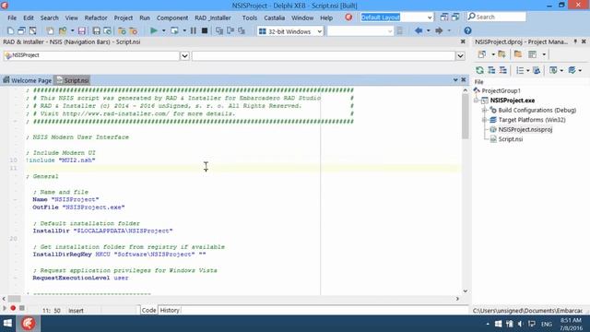Image resolution: width=590 pixels, height=332 pixels.
Task: Click the Windows Start button
Action: coord(7,324)
